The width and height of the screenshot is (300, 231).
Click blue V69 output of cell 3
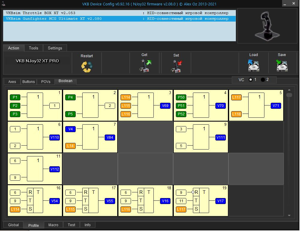pyautogui.click(x=165, y=106)
